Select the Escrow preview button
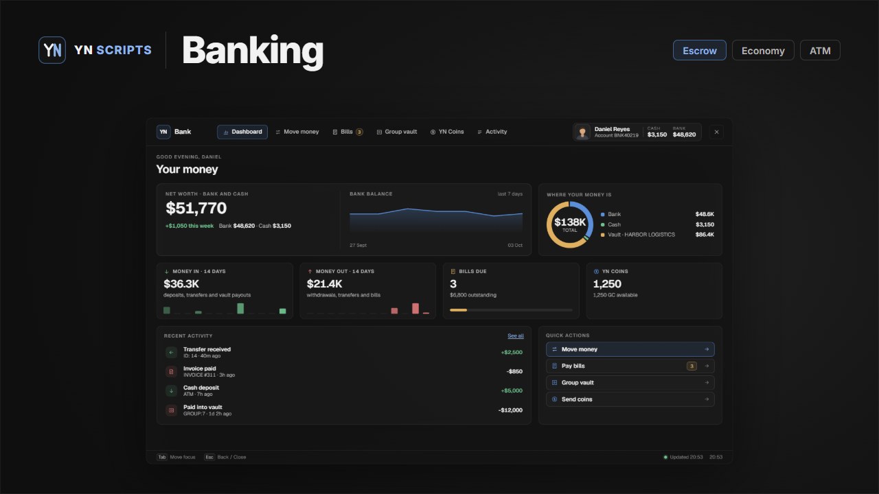 pyautogui.click(x=700, y=50)
